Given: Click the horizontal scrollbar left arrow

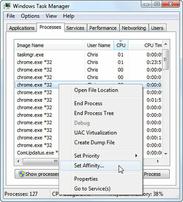Looking at the screenshot, I should (18, 161).
